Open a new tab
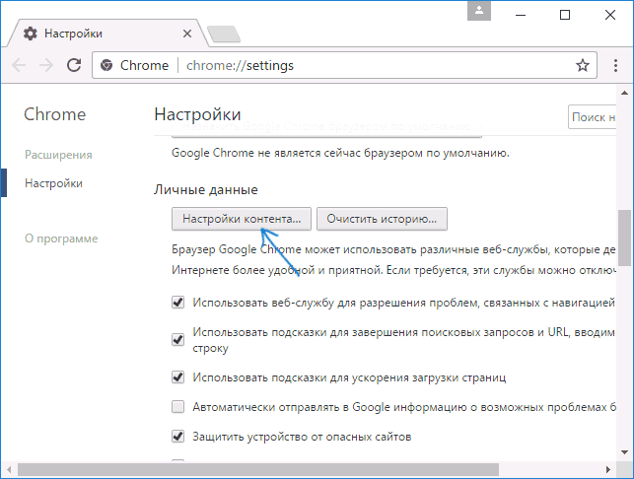 (224, 34)
